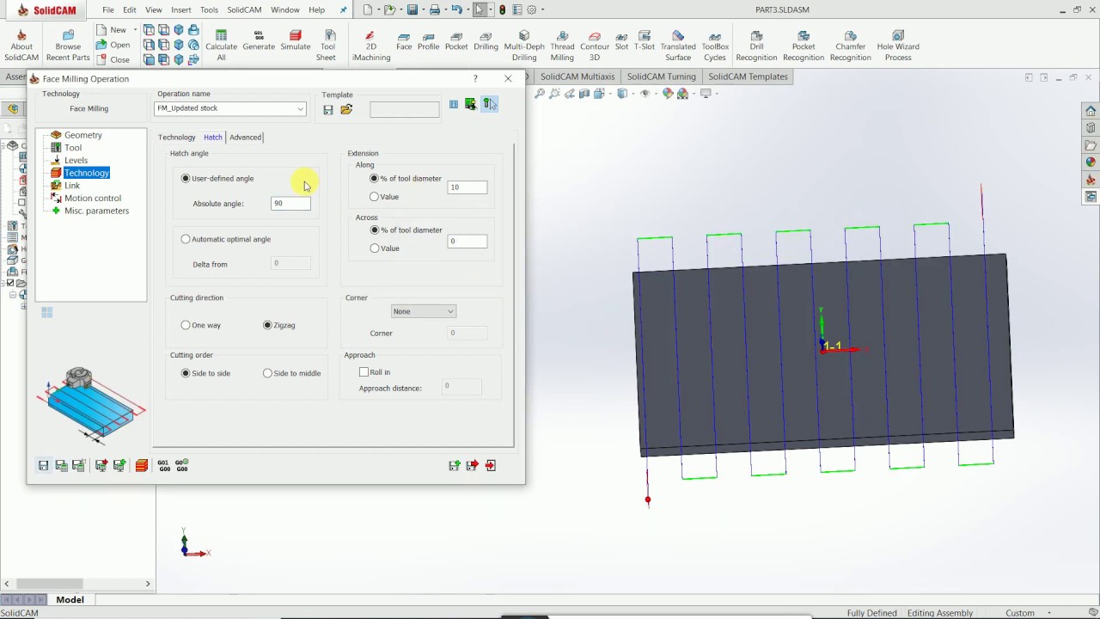
Task: Select Misc. parameters tree item
Action: click(x=96, y=211)
